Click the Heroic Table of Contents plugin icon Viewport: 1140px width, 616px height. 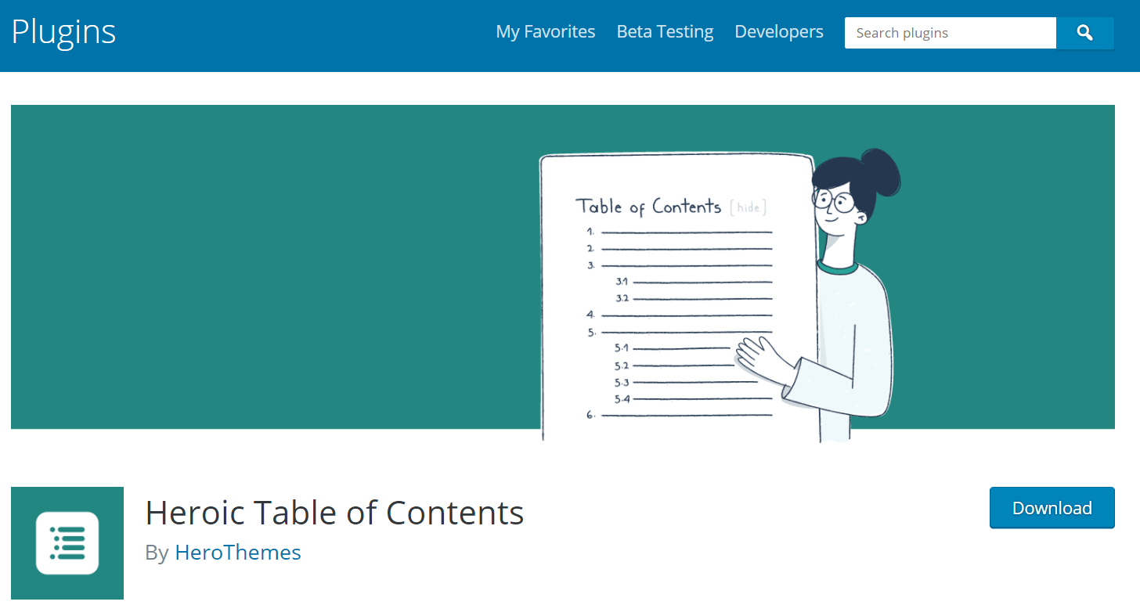pos(67,543)
